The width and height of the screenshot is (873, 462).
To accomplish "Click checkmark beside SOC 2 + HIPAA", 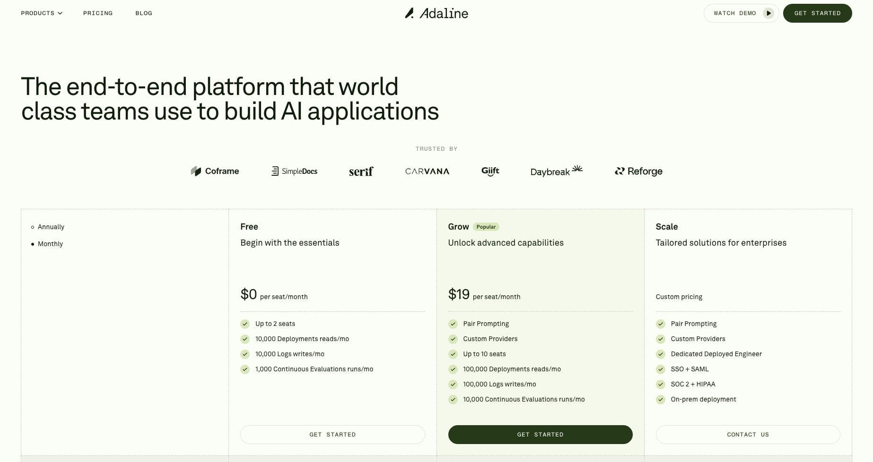I will tap(661, 385).
